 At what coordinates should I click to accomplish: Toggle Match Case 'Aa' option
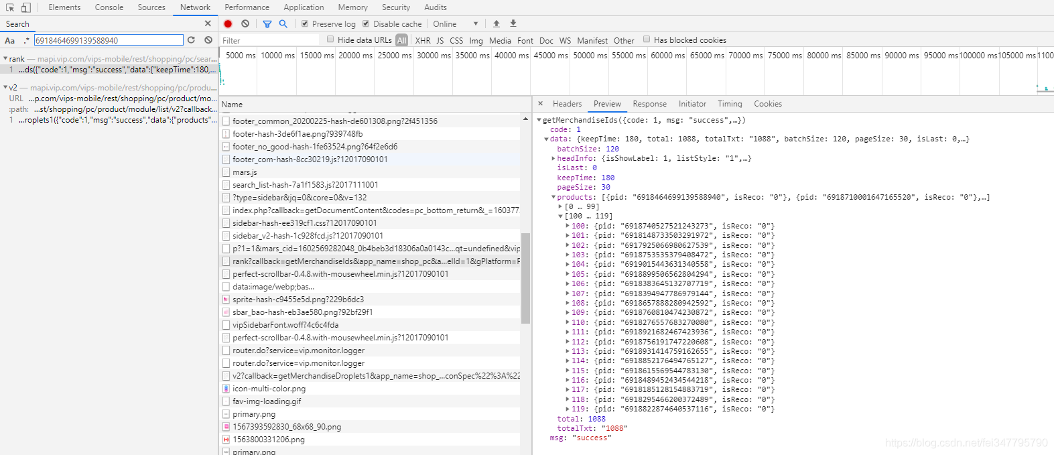pos(10,40)
